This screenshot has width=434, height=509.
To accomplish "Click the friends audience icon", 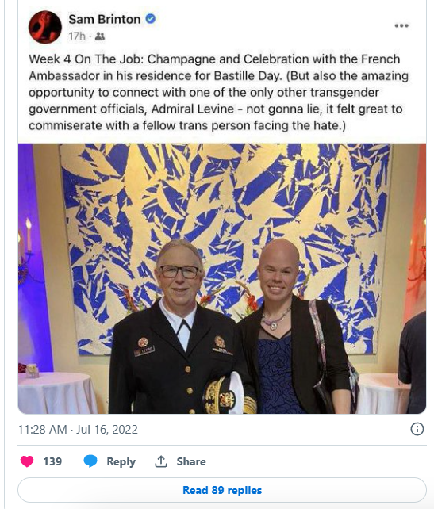I will pyautogui.click(x=100, y=36).
